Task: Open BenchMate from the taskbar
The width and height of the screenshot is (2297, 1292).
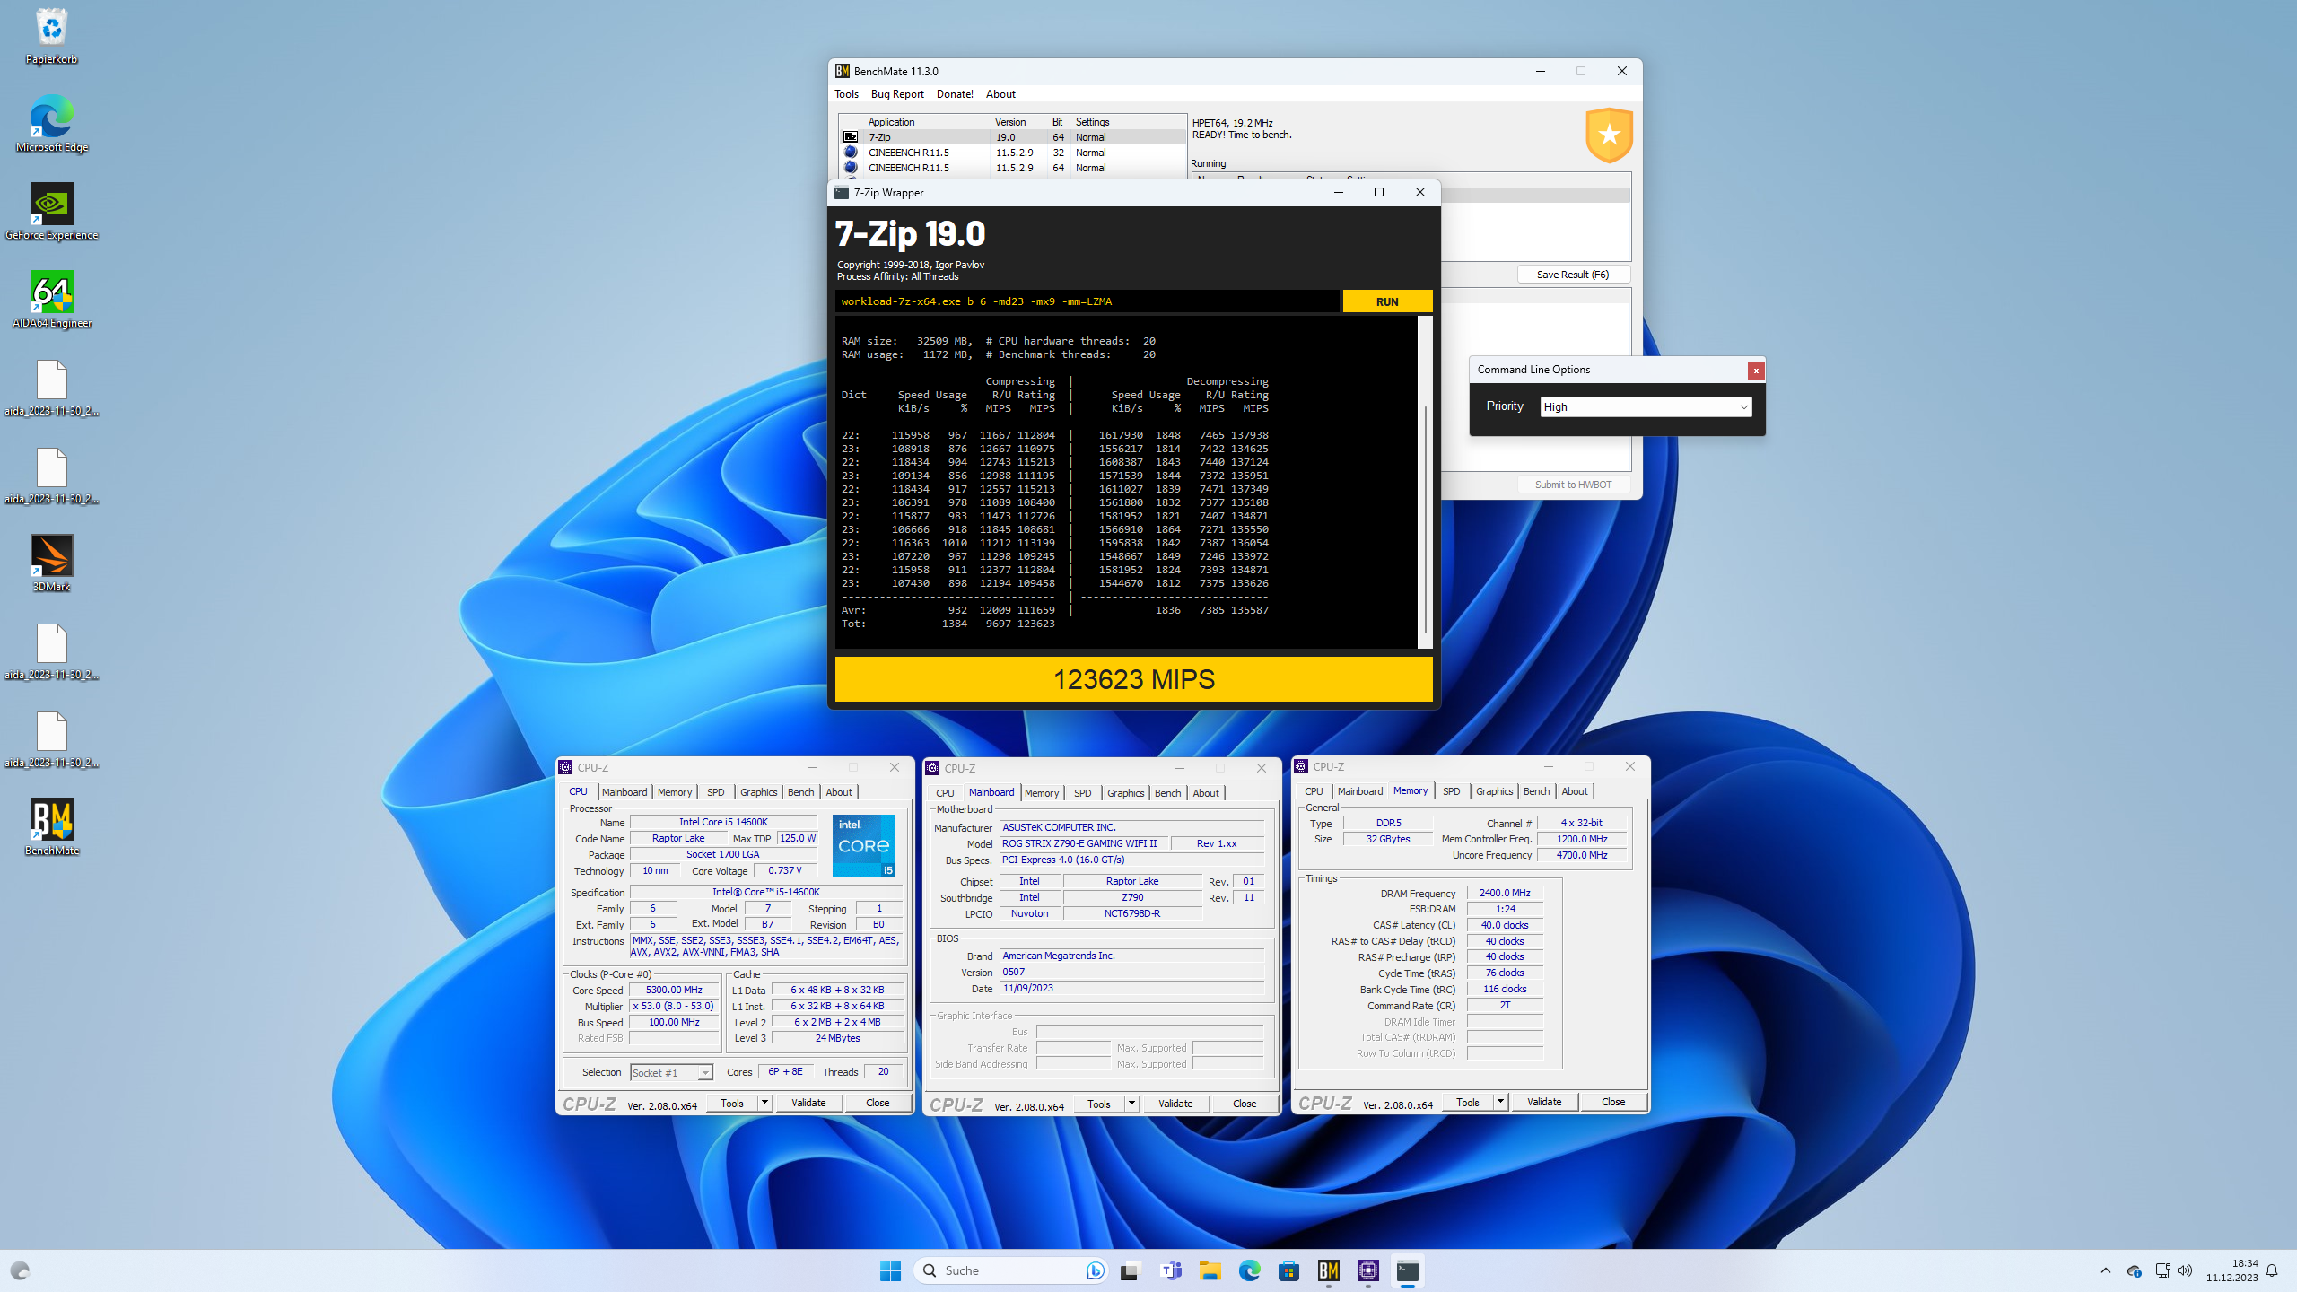Action: 1330,1270
